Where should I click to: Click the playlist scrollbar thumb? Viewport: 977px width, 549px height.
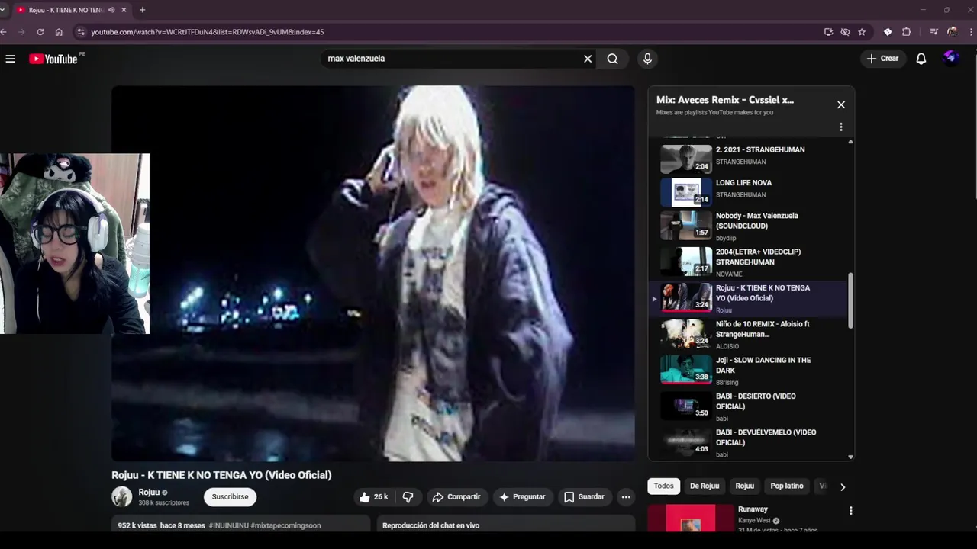pyautogui.click(x=850, y=301)
